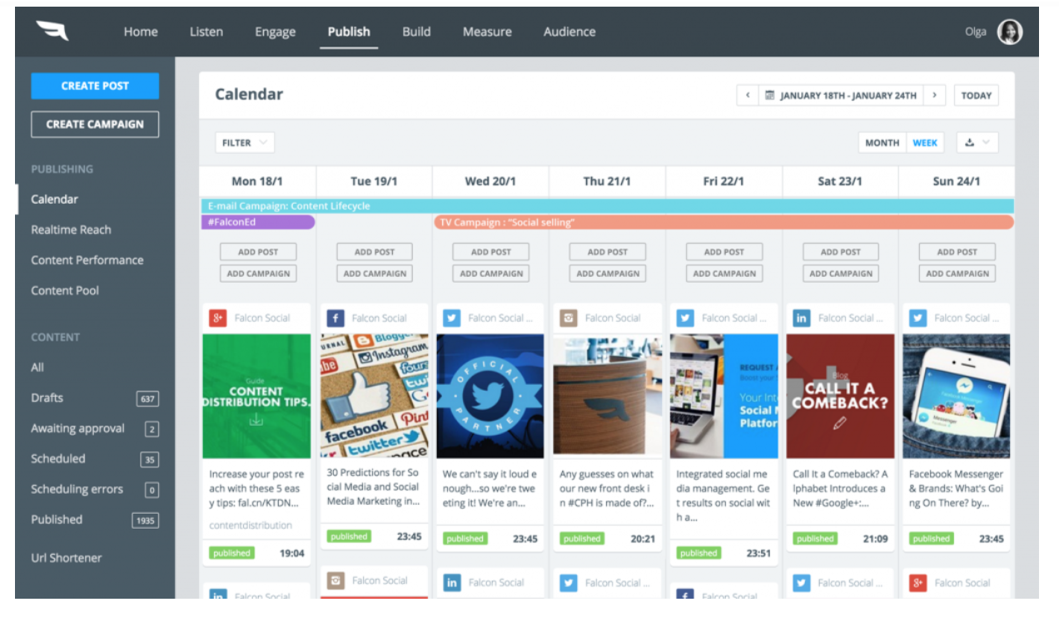Open January 18th - January 24th date picker
The image size is (1059, 617).
841,95
